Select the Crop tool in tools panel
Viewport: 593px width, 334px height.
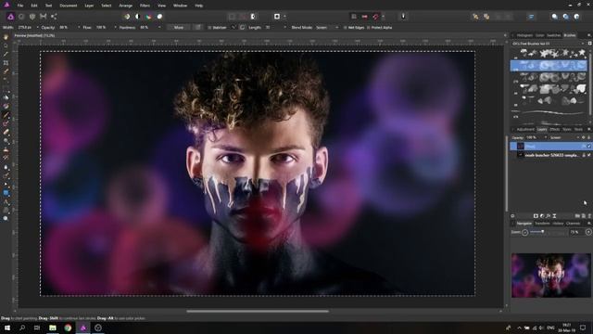6,63
